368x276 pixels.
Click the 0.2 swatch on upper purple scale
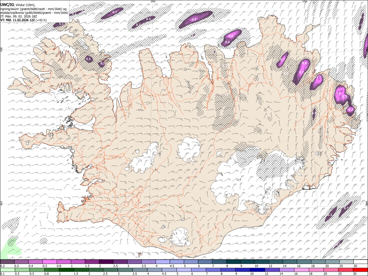point(7,262)
